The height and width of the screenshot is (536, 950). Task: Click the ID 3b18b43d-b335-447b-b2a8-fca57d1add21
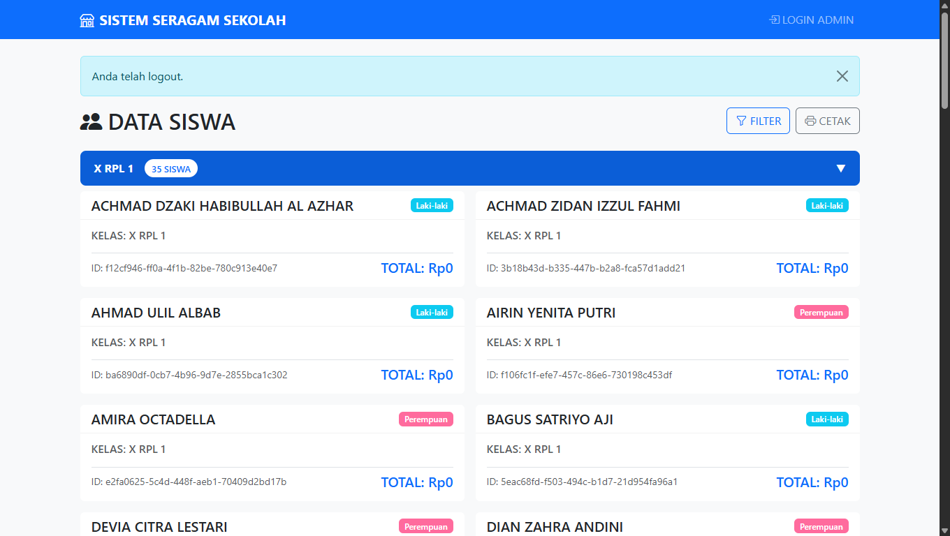pos(586,268)
